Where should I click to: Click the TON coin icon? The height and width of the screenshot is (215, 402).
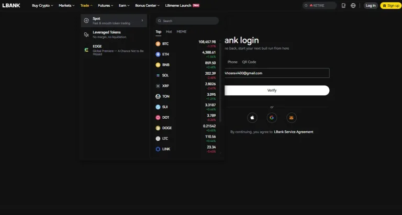click(158, 96)
